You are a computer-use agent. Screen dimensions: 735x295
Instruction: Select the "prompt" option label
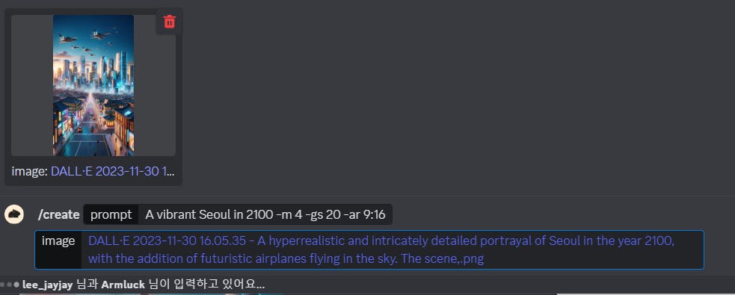(x=111, y=215)
